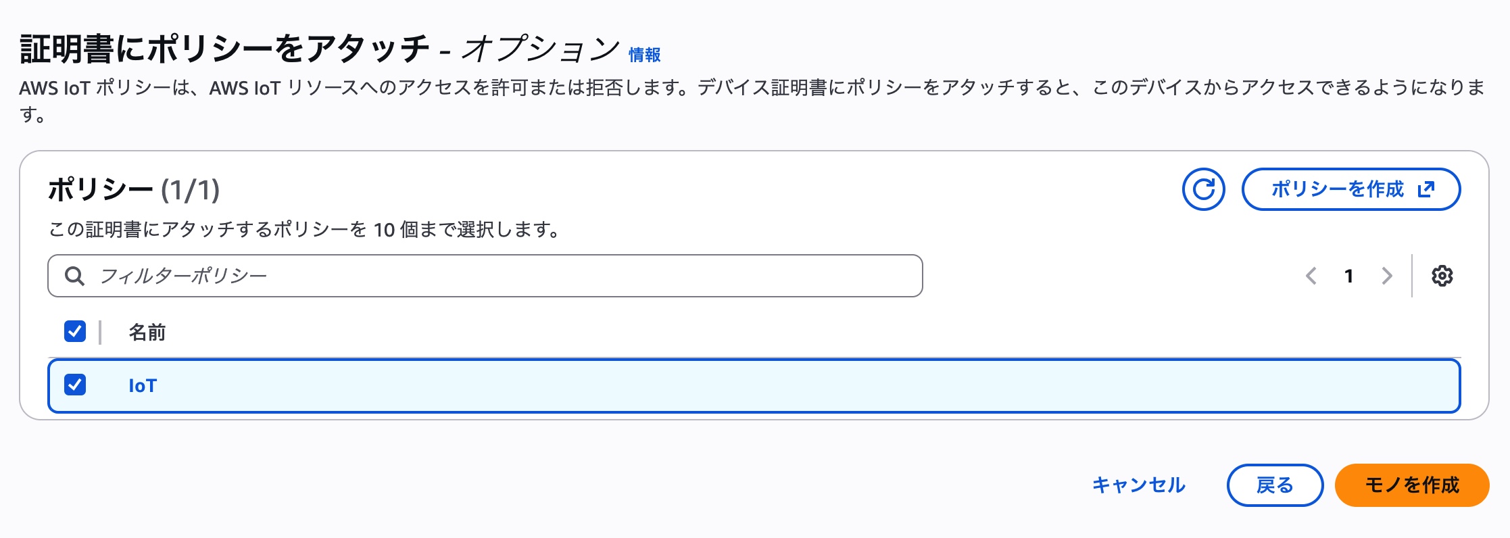
Task: Toggle the select-all checkbox in header
Action: click(75, 331)
